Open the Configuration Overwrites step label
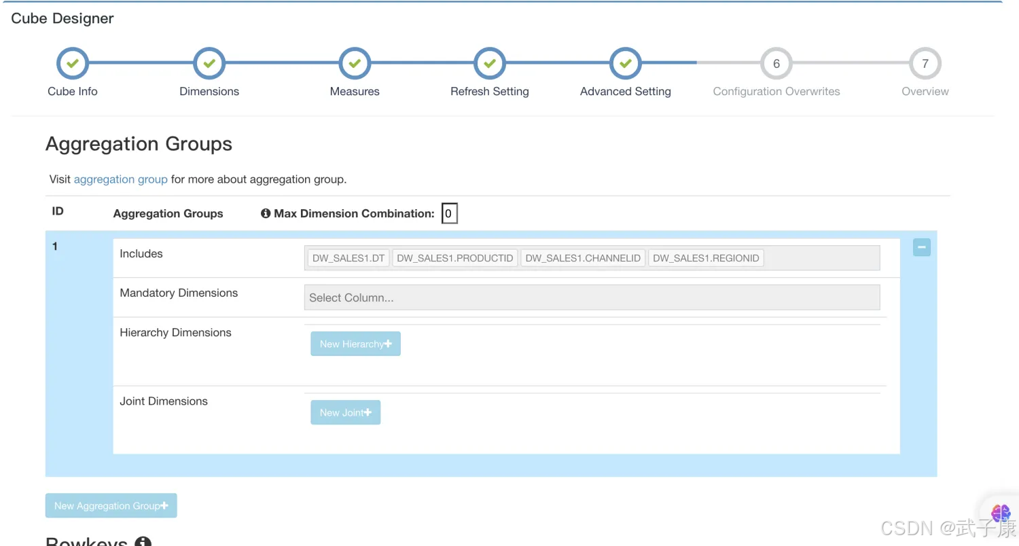1019x546 pixels. pos(776,92)
